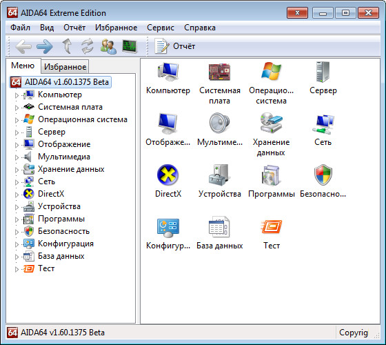Image resolution: width=386 pixels, height=345 pixels.
Task: Expand the База данных tree arrow
Action: (17, 257)
